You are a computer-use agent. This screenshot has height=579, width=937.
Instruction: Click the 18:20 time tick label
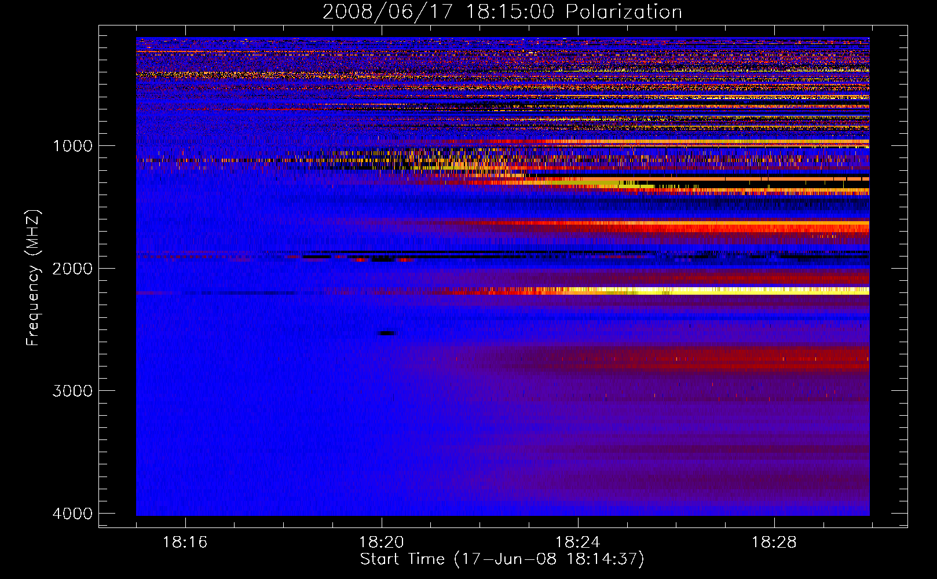point(381,543)
